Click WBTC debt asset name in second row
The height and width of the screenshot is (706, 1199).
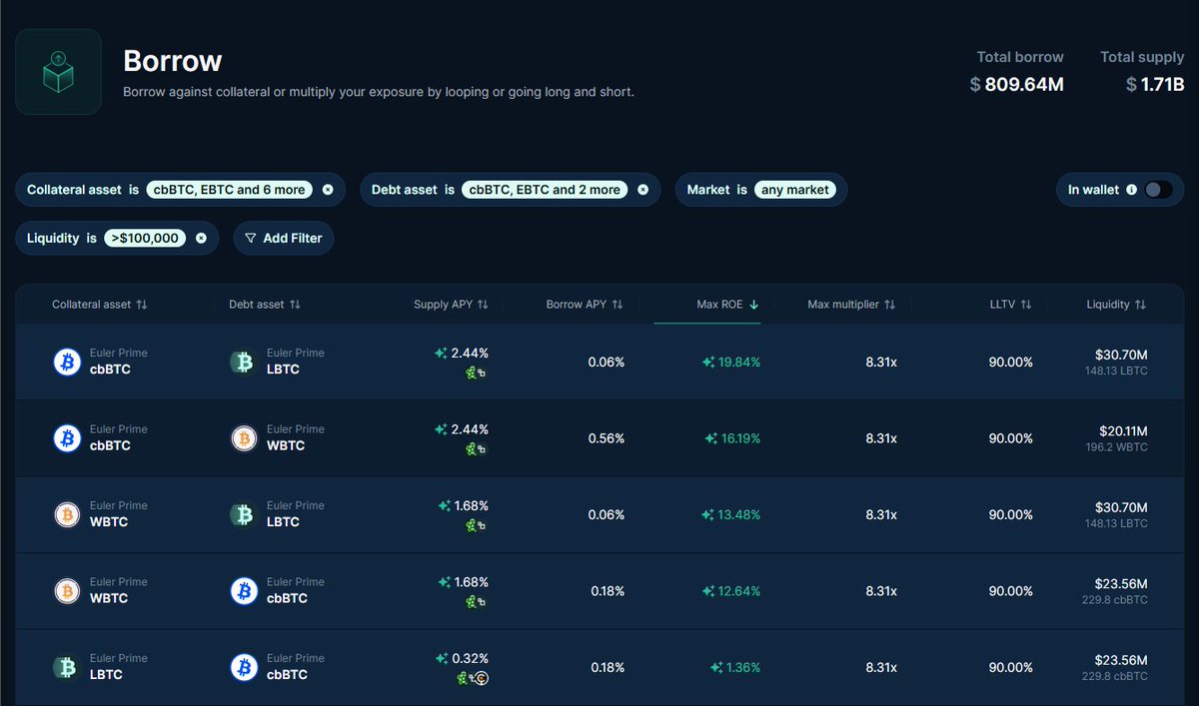[286, 445]
